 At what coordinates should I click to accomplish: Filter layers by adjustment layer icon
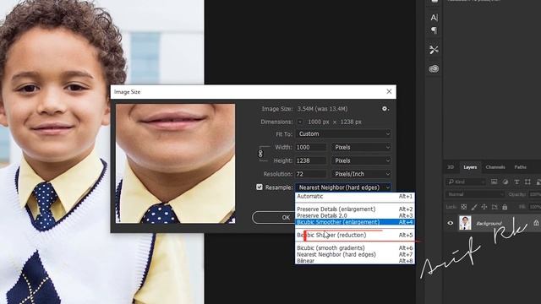click(x=505, y=182)
